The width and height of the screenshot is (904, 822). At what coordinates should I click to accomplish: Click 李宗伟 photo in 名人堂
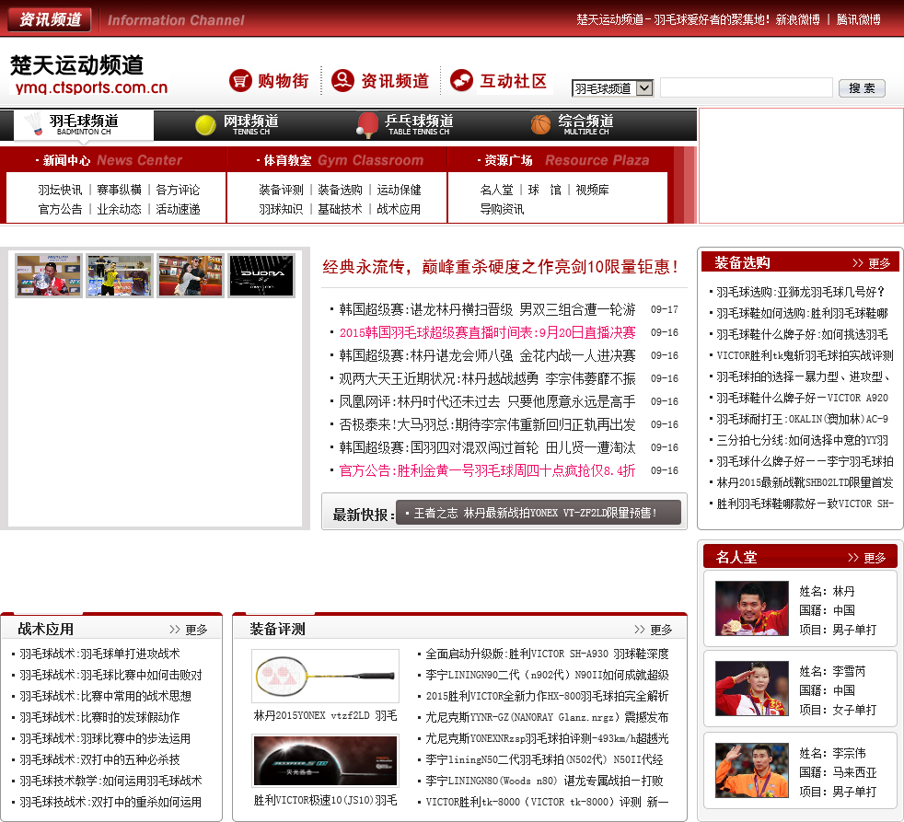pos(752,770)
